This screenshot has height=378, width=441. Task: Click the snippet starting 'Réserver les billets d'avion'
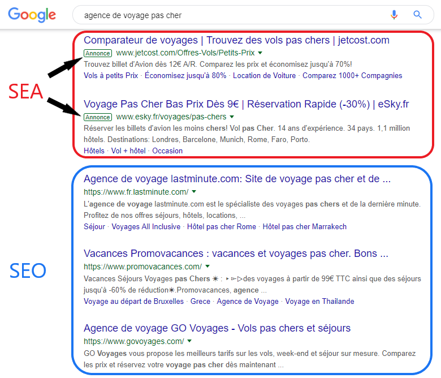pos(247,134)
